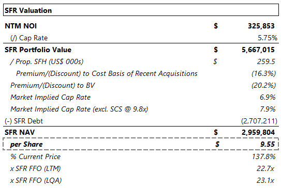Click the (-) SFR Debt row label
This screenshot has width=281, height=188.
pyautogui.click(x=24, y=121)
